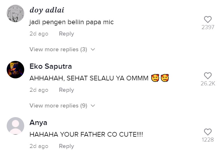The height and width of the screenshot is (155, 223).
Task: Reply to Anya's comment
Action: coord(66,146)
